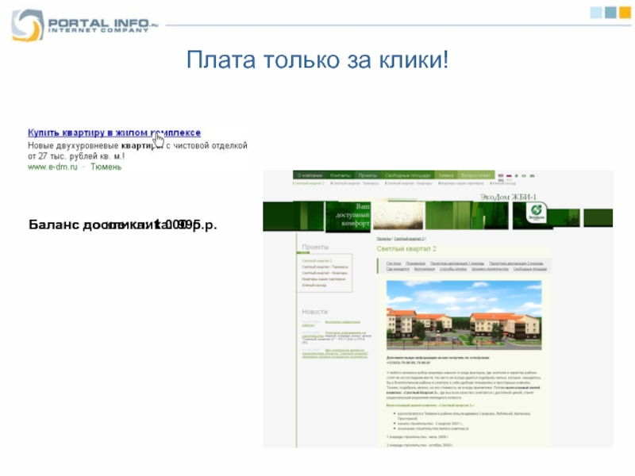The width and height of the screenshot is (635, 476).
Task: Open the www.e-dm.ru address in the ad
Action: [52, 167]
